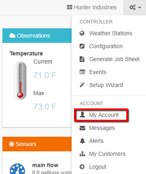
Task: Click the Messages envelope icon
Action: (82, 128)
